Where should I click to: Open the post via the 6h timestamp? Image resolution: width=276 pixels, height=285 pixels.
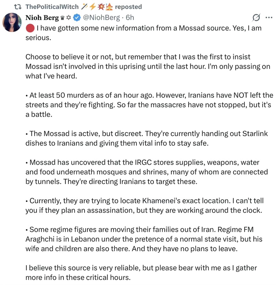click(x=130, y=17)
